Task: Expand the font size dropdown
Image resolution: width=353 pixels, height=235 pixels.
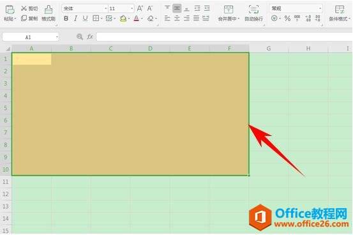Action: 132,8
